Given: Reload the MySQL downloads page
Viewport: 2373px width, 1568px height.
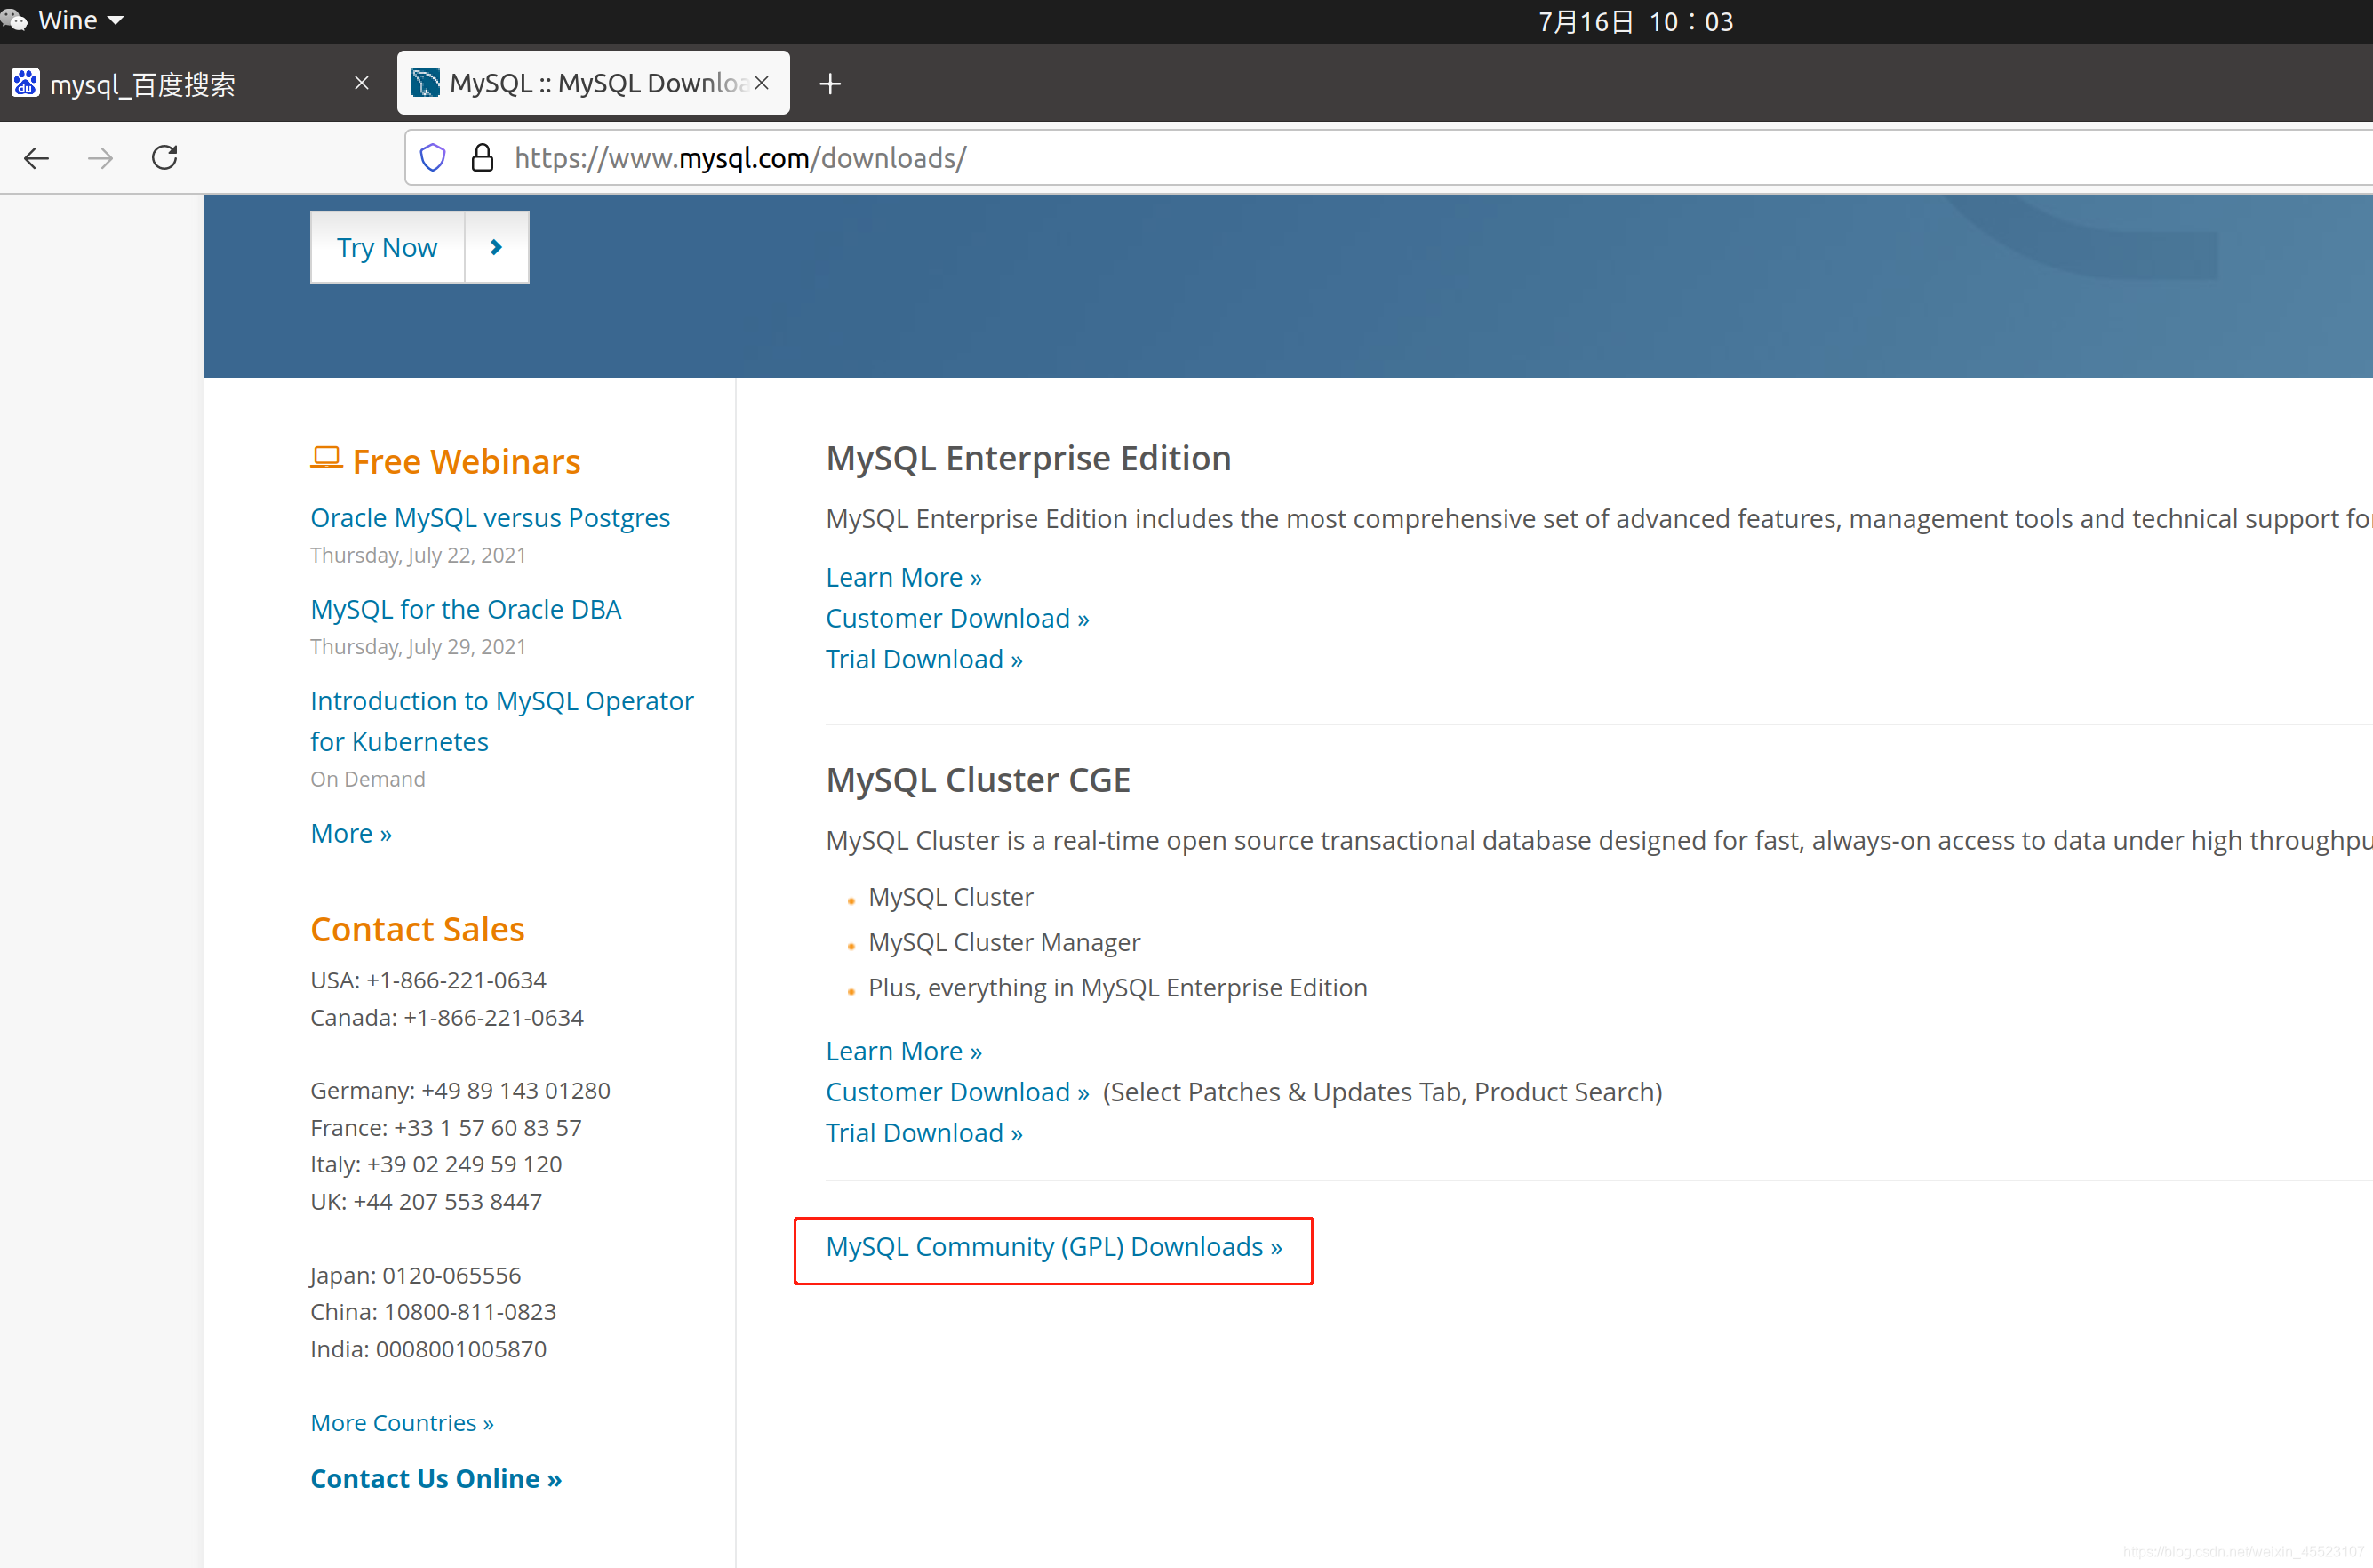Looking at the screenshot, I should 165,158.
